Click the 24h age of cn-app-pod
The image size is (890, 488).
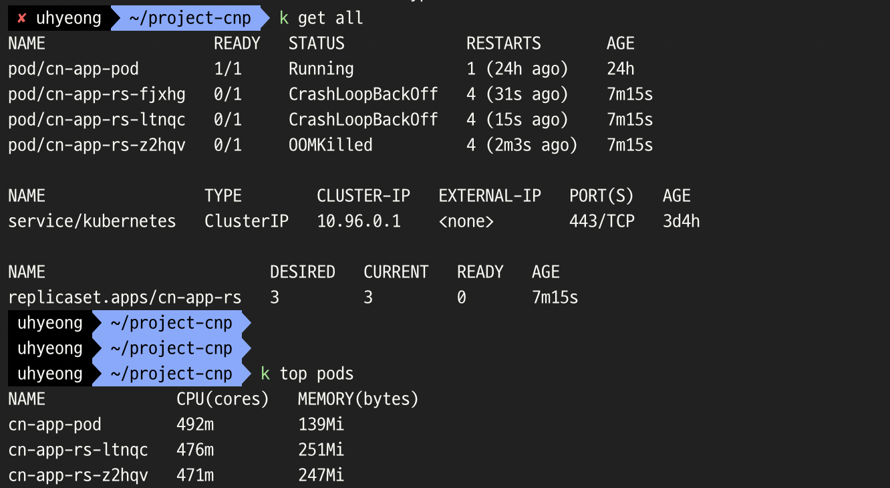(x=621, y=69)
